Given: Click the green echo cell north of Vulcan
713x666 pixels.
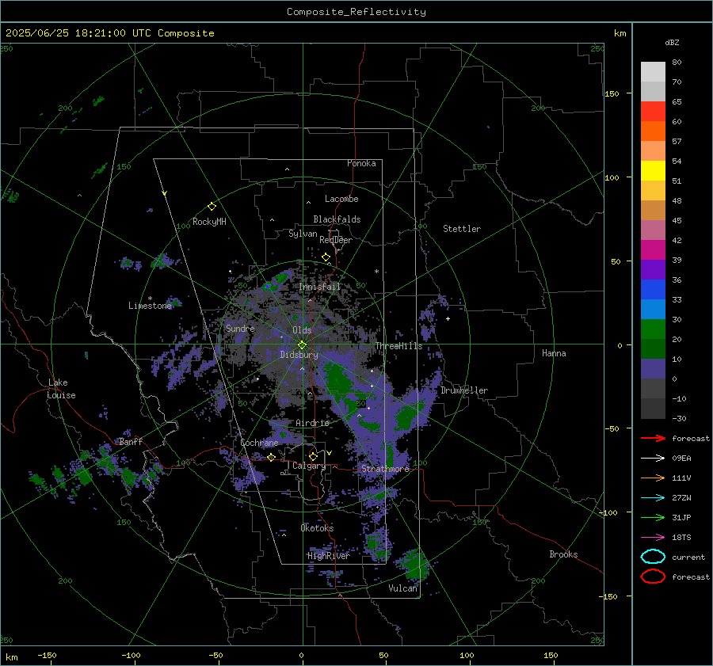Looking at the screenshot, I should pyautogui.click(x=414, y=565).
